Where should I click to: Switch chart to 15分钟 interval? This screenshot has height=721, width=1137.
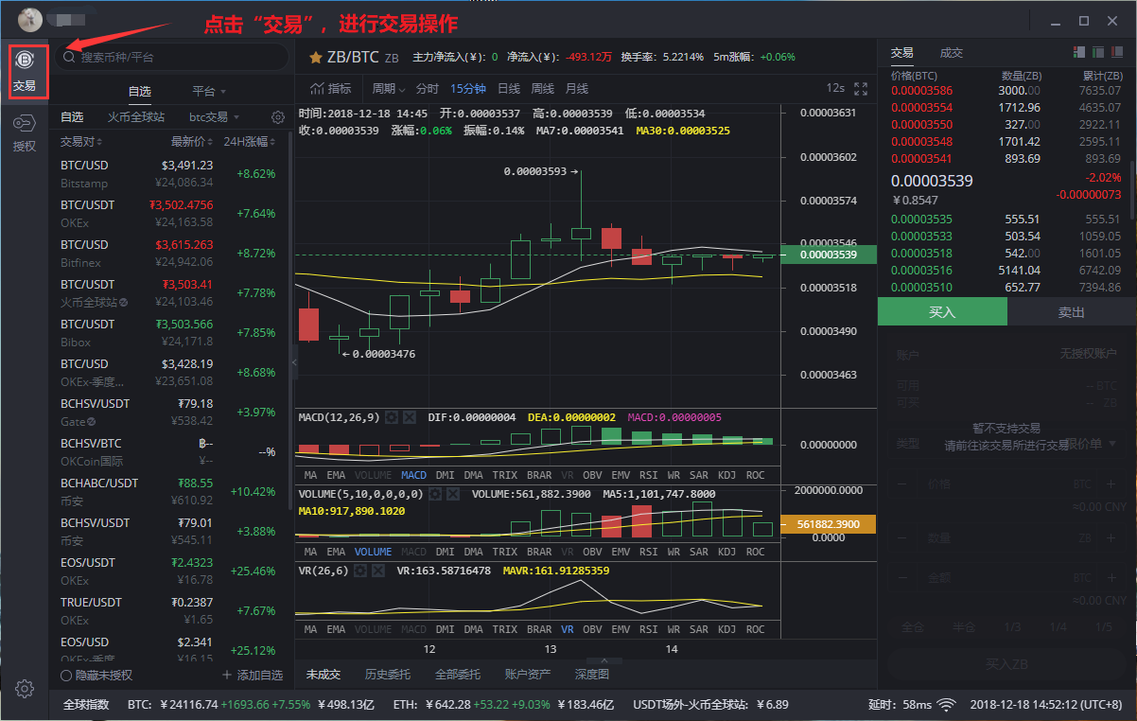pos(468,89)
